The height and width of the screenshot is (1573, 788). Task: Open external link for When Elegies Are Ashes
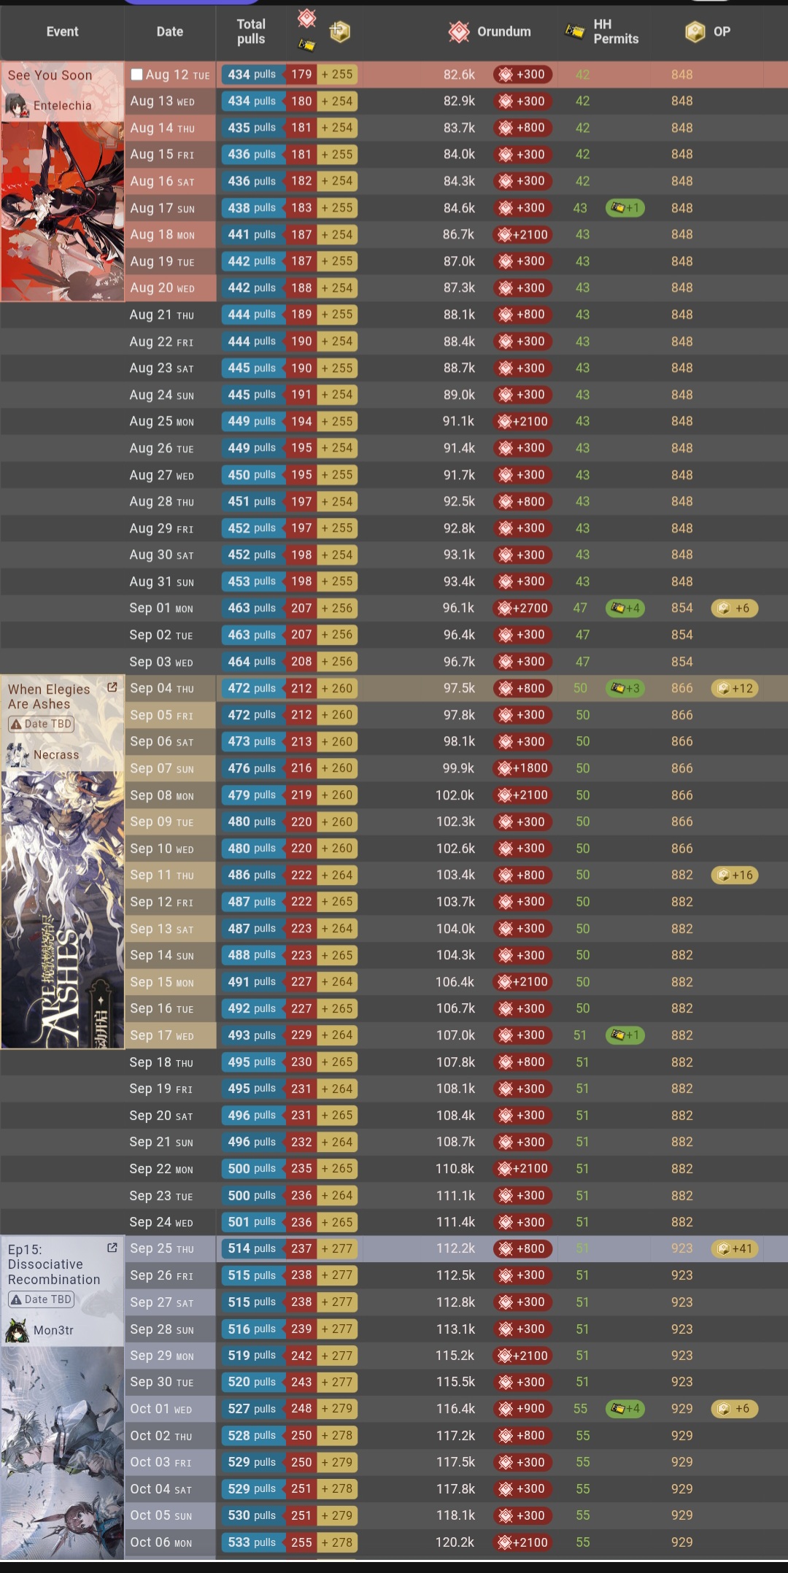tap(112, 687)
